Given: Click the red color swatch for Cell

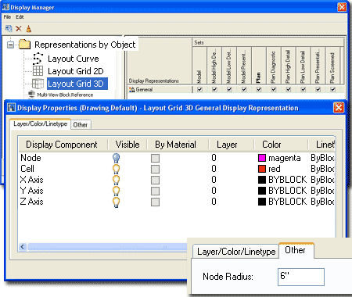Looking at the screenshot, I should [262, 169].
